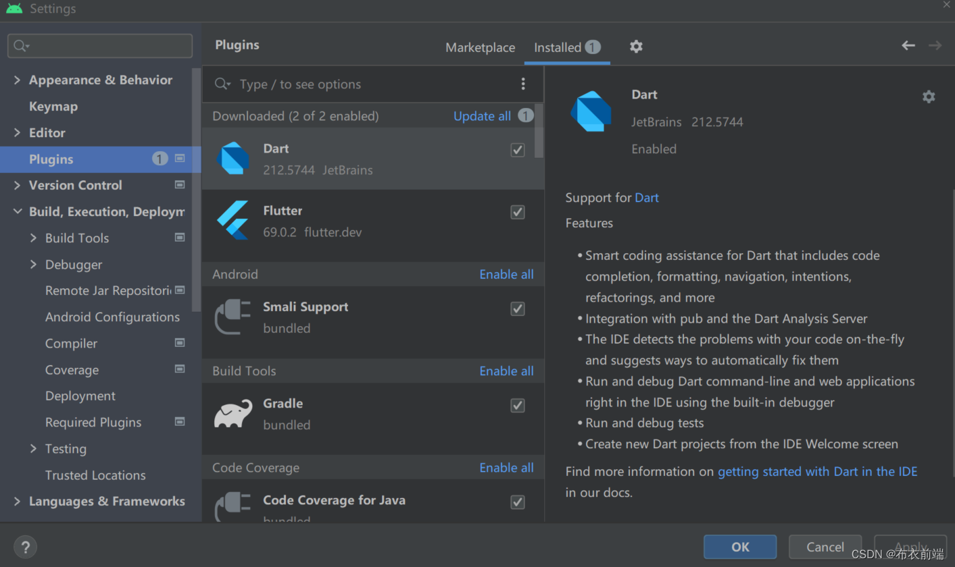Disable the Flutter plugin checkbox
This screenshot has width=955, height=567.
[518, 212]
